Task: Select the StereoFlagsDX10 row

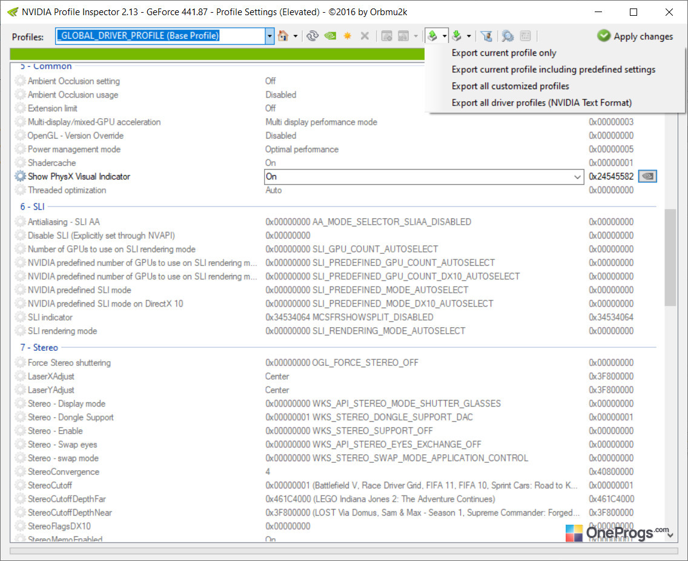Action: (337, 526)
